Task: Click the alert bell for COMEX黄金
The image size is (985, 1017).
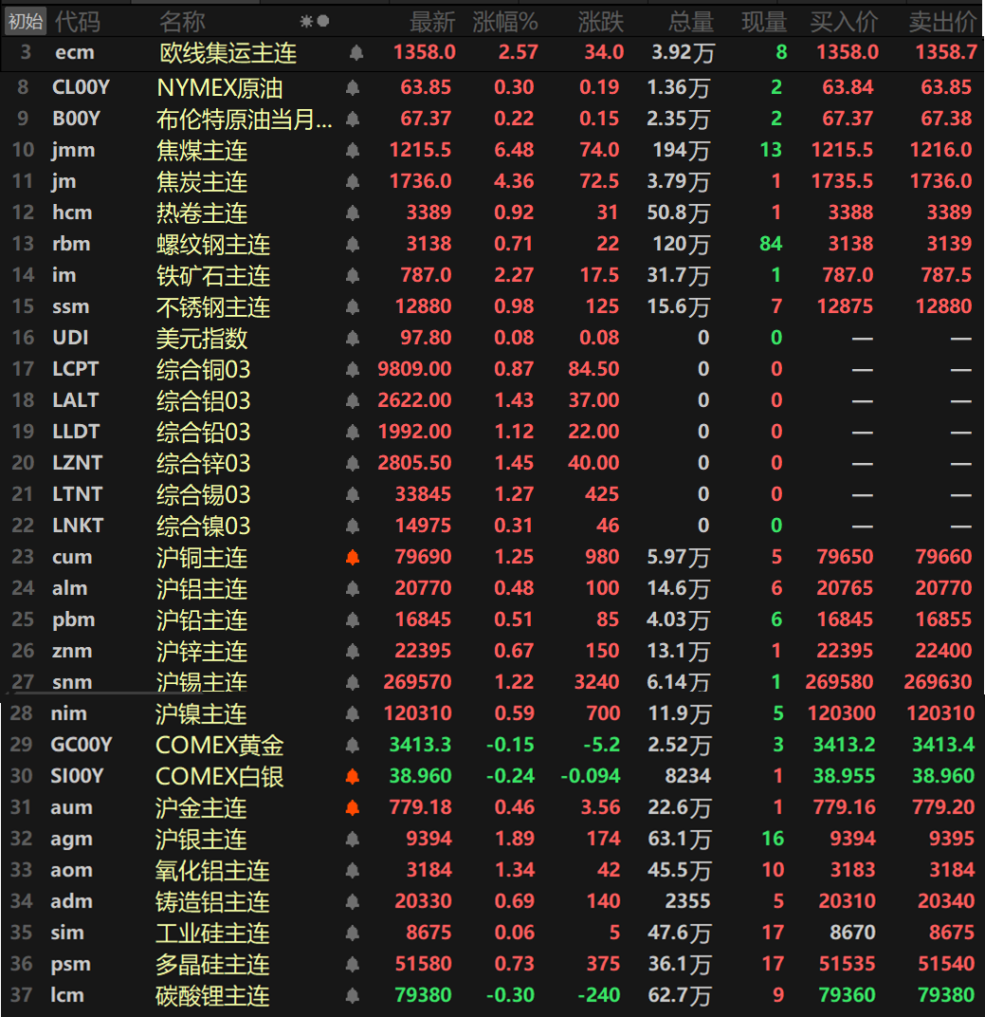Action: pyautogui.click(x=353, y=746)
